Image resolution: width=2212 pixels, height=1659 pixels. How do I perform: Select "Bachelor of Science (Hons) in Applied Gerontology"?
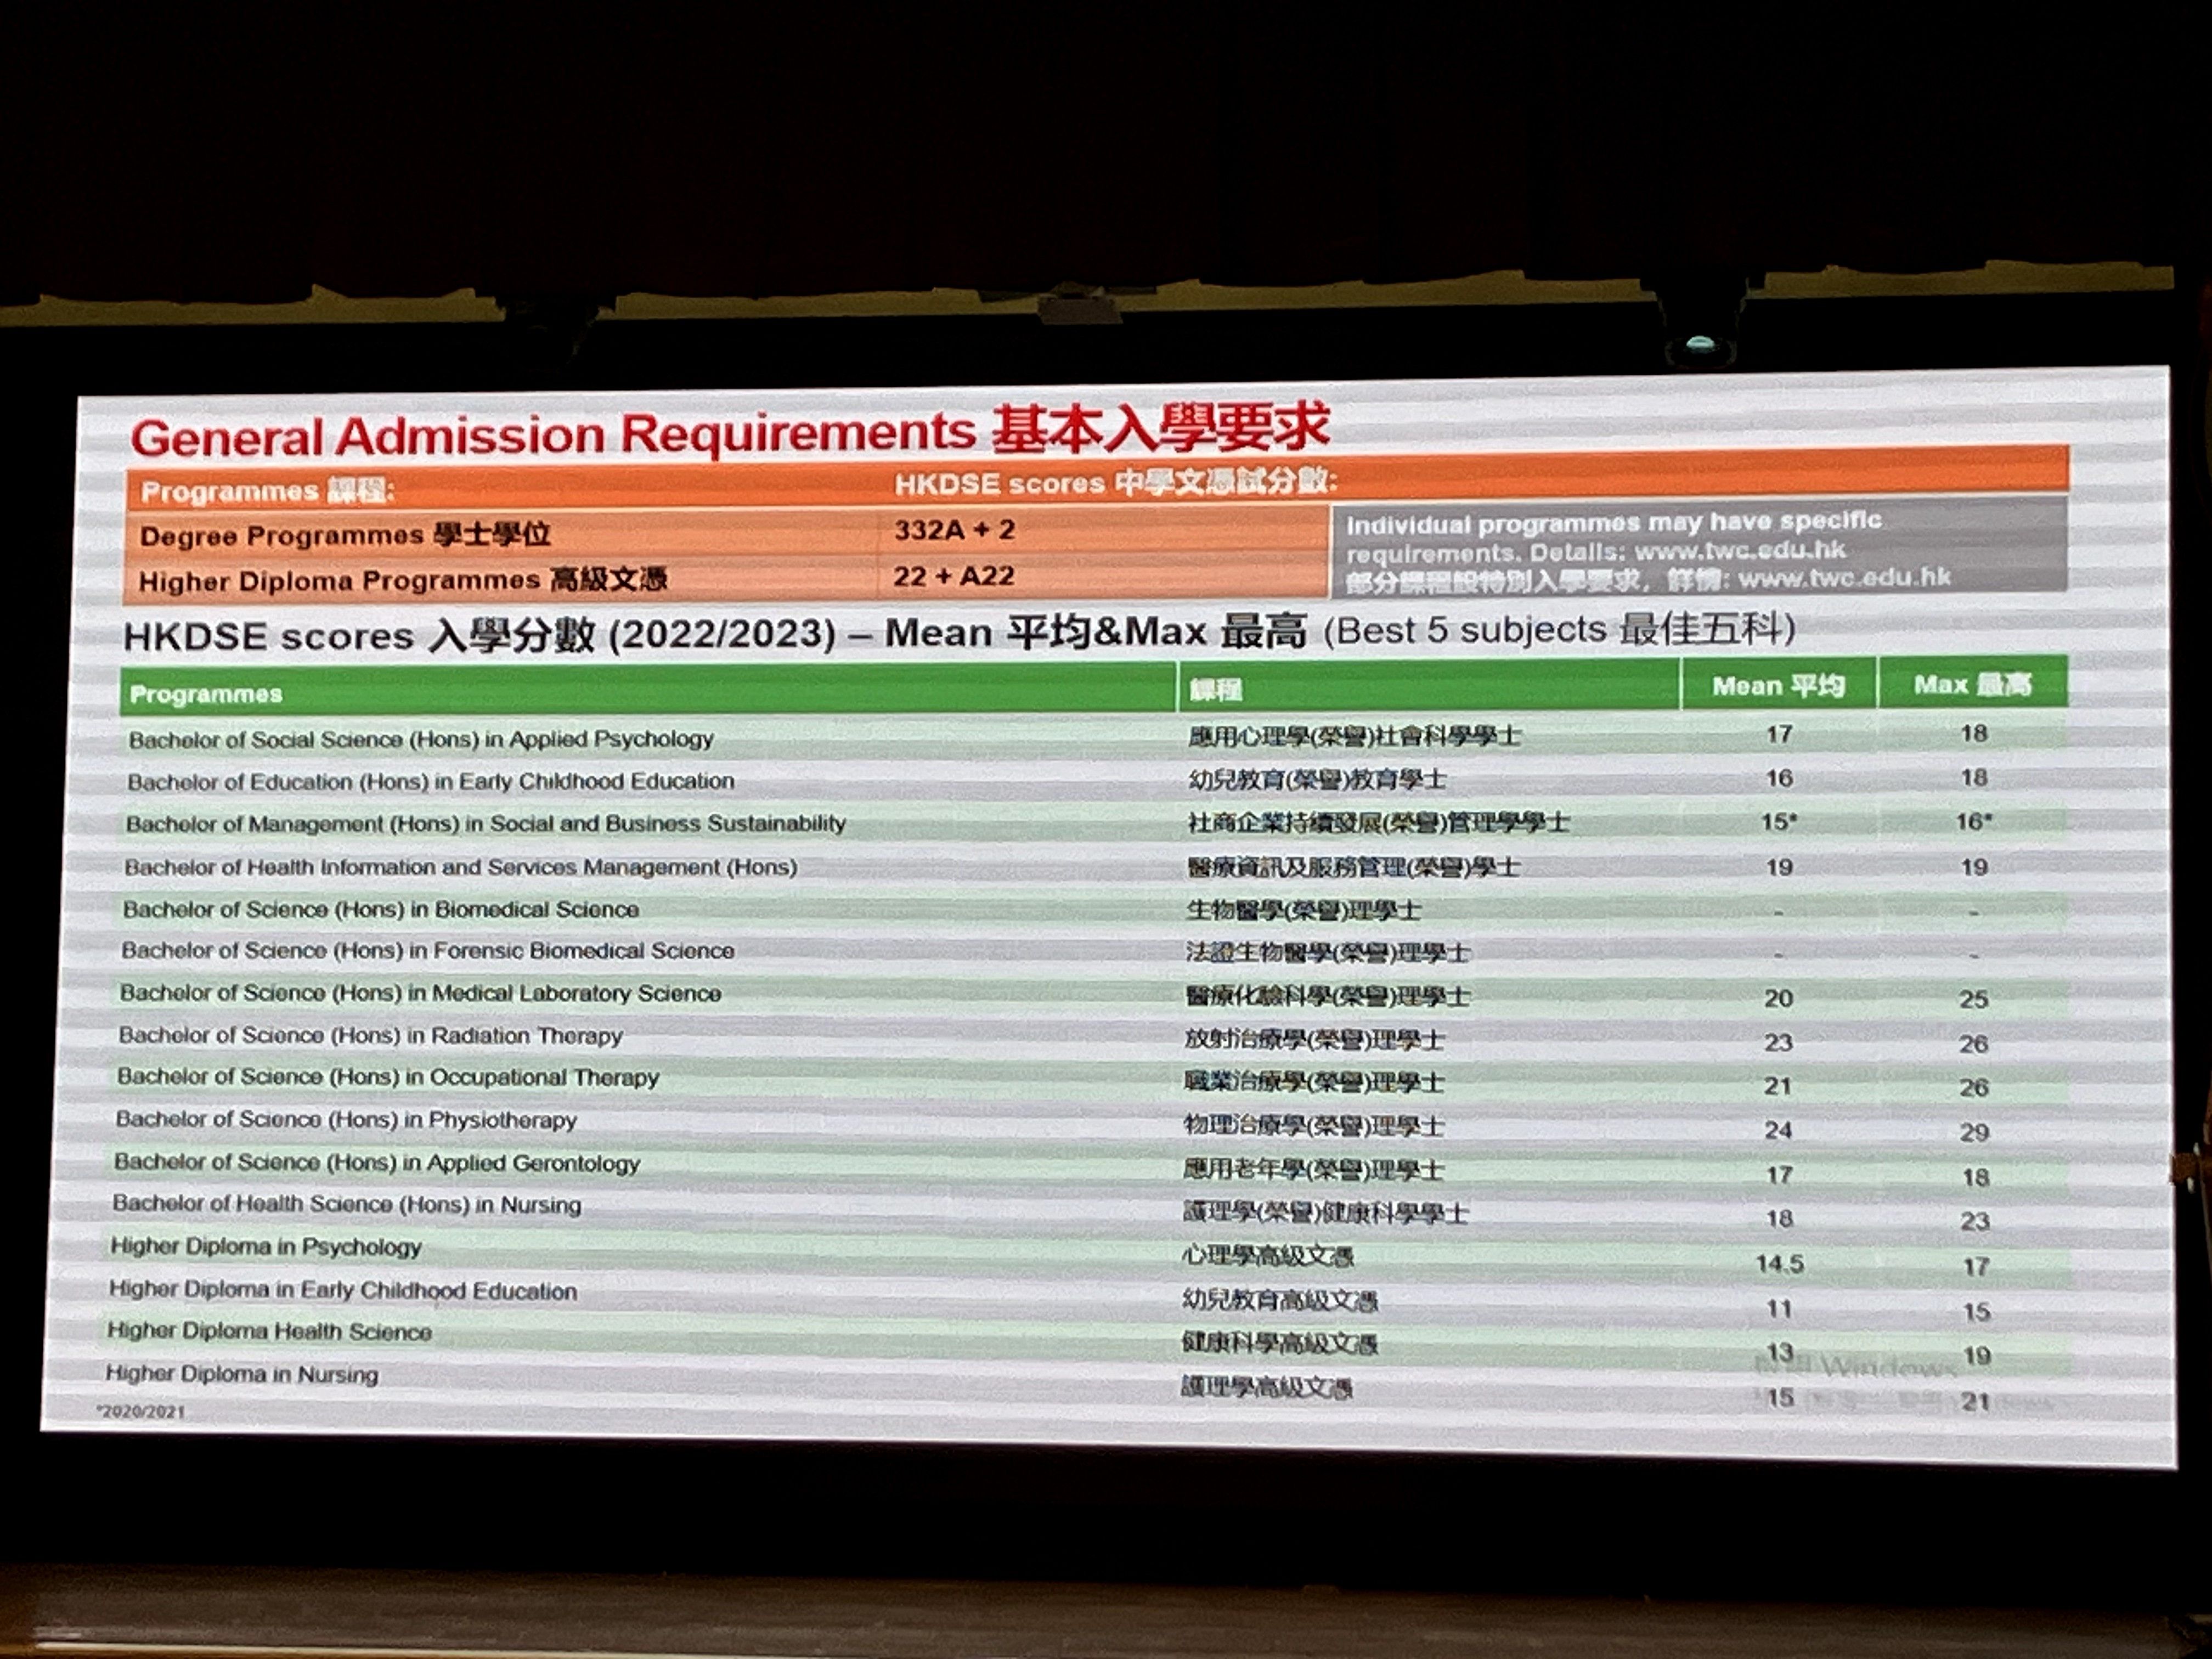[377, 1163]
